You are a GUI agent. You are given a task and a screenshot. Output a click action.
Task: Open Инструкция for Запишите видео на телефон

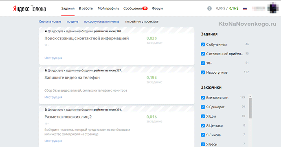[53, 97]
